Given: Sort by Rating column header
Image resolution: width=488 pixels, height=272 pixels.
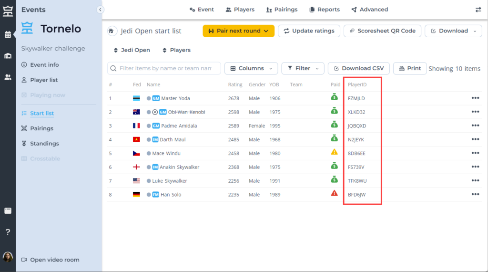Looking at the screenshot, I should [235, 85].
